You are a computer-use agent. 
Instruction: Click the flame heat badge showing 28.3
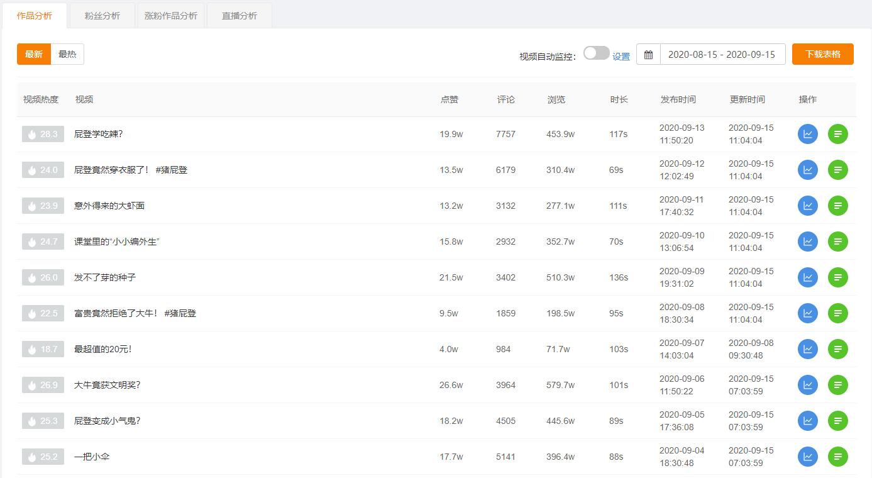click(43, 134)
